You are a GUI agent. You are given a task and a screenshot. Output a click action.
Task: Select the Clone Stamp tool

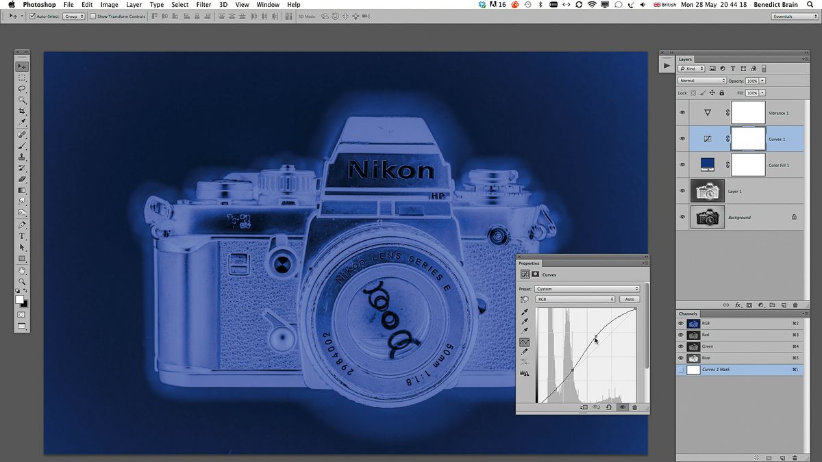click(x=23, y=157)
